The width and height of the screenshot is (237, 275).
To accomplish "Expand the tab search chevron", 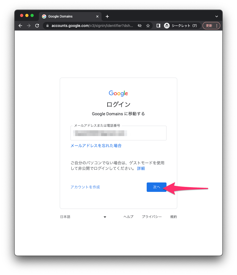I will click(x=217, y=16).
